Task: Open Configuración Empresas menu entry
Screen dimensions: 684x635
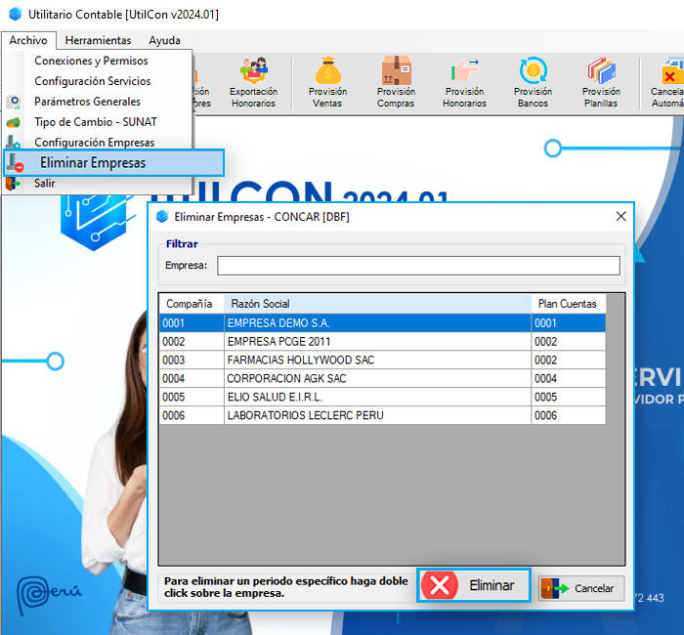Action: click(x=94, y=143)
